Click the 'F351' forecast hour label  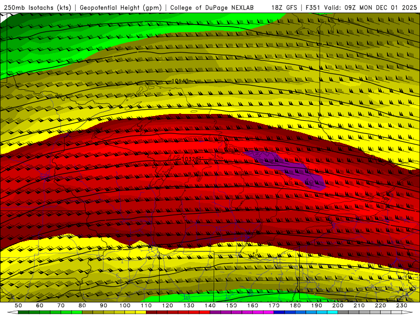click(x=312, y=8)
